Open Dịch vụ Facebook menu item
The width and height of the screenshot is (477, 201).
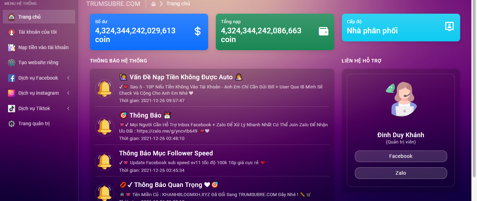pos(39,78)
